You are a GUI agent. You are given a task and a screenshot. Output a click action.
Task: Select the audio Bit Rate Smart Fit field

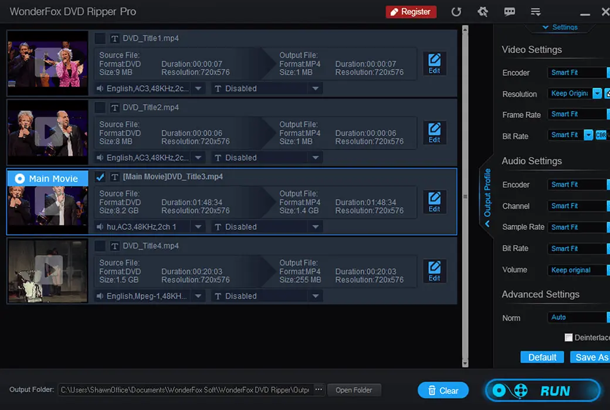578,249
